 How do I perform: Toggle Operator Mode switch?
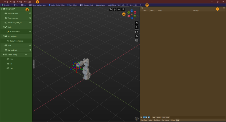coord(81,5)
